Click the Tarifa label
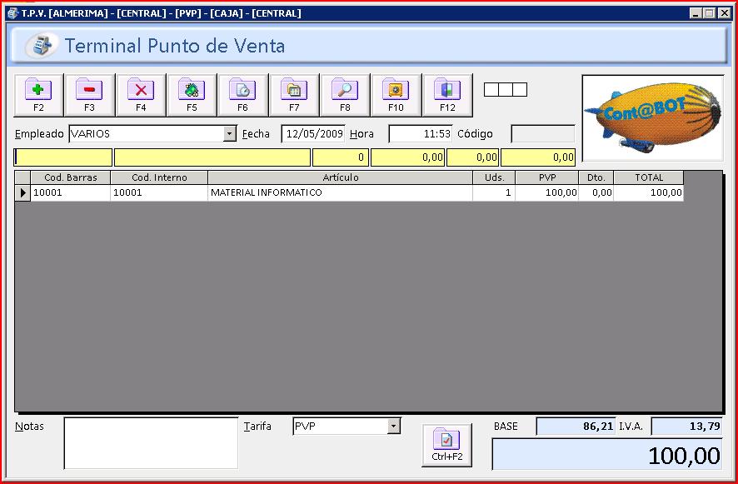The height and width of the screenshot is (484, 738). click(257, 426)
